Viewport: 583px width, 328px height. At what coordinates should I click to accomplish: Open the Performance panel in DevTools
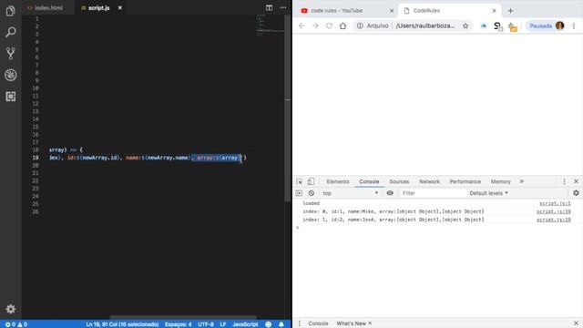click(x=465, y=181)
